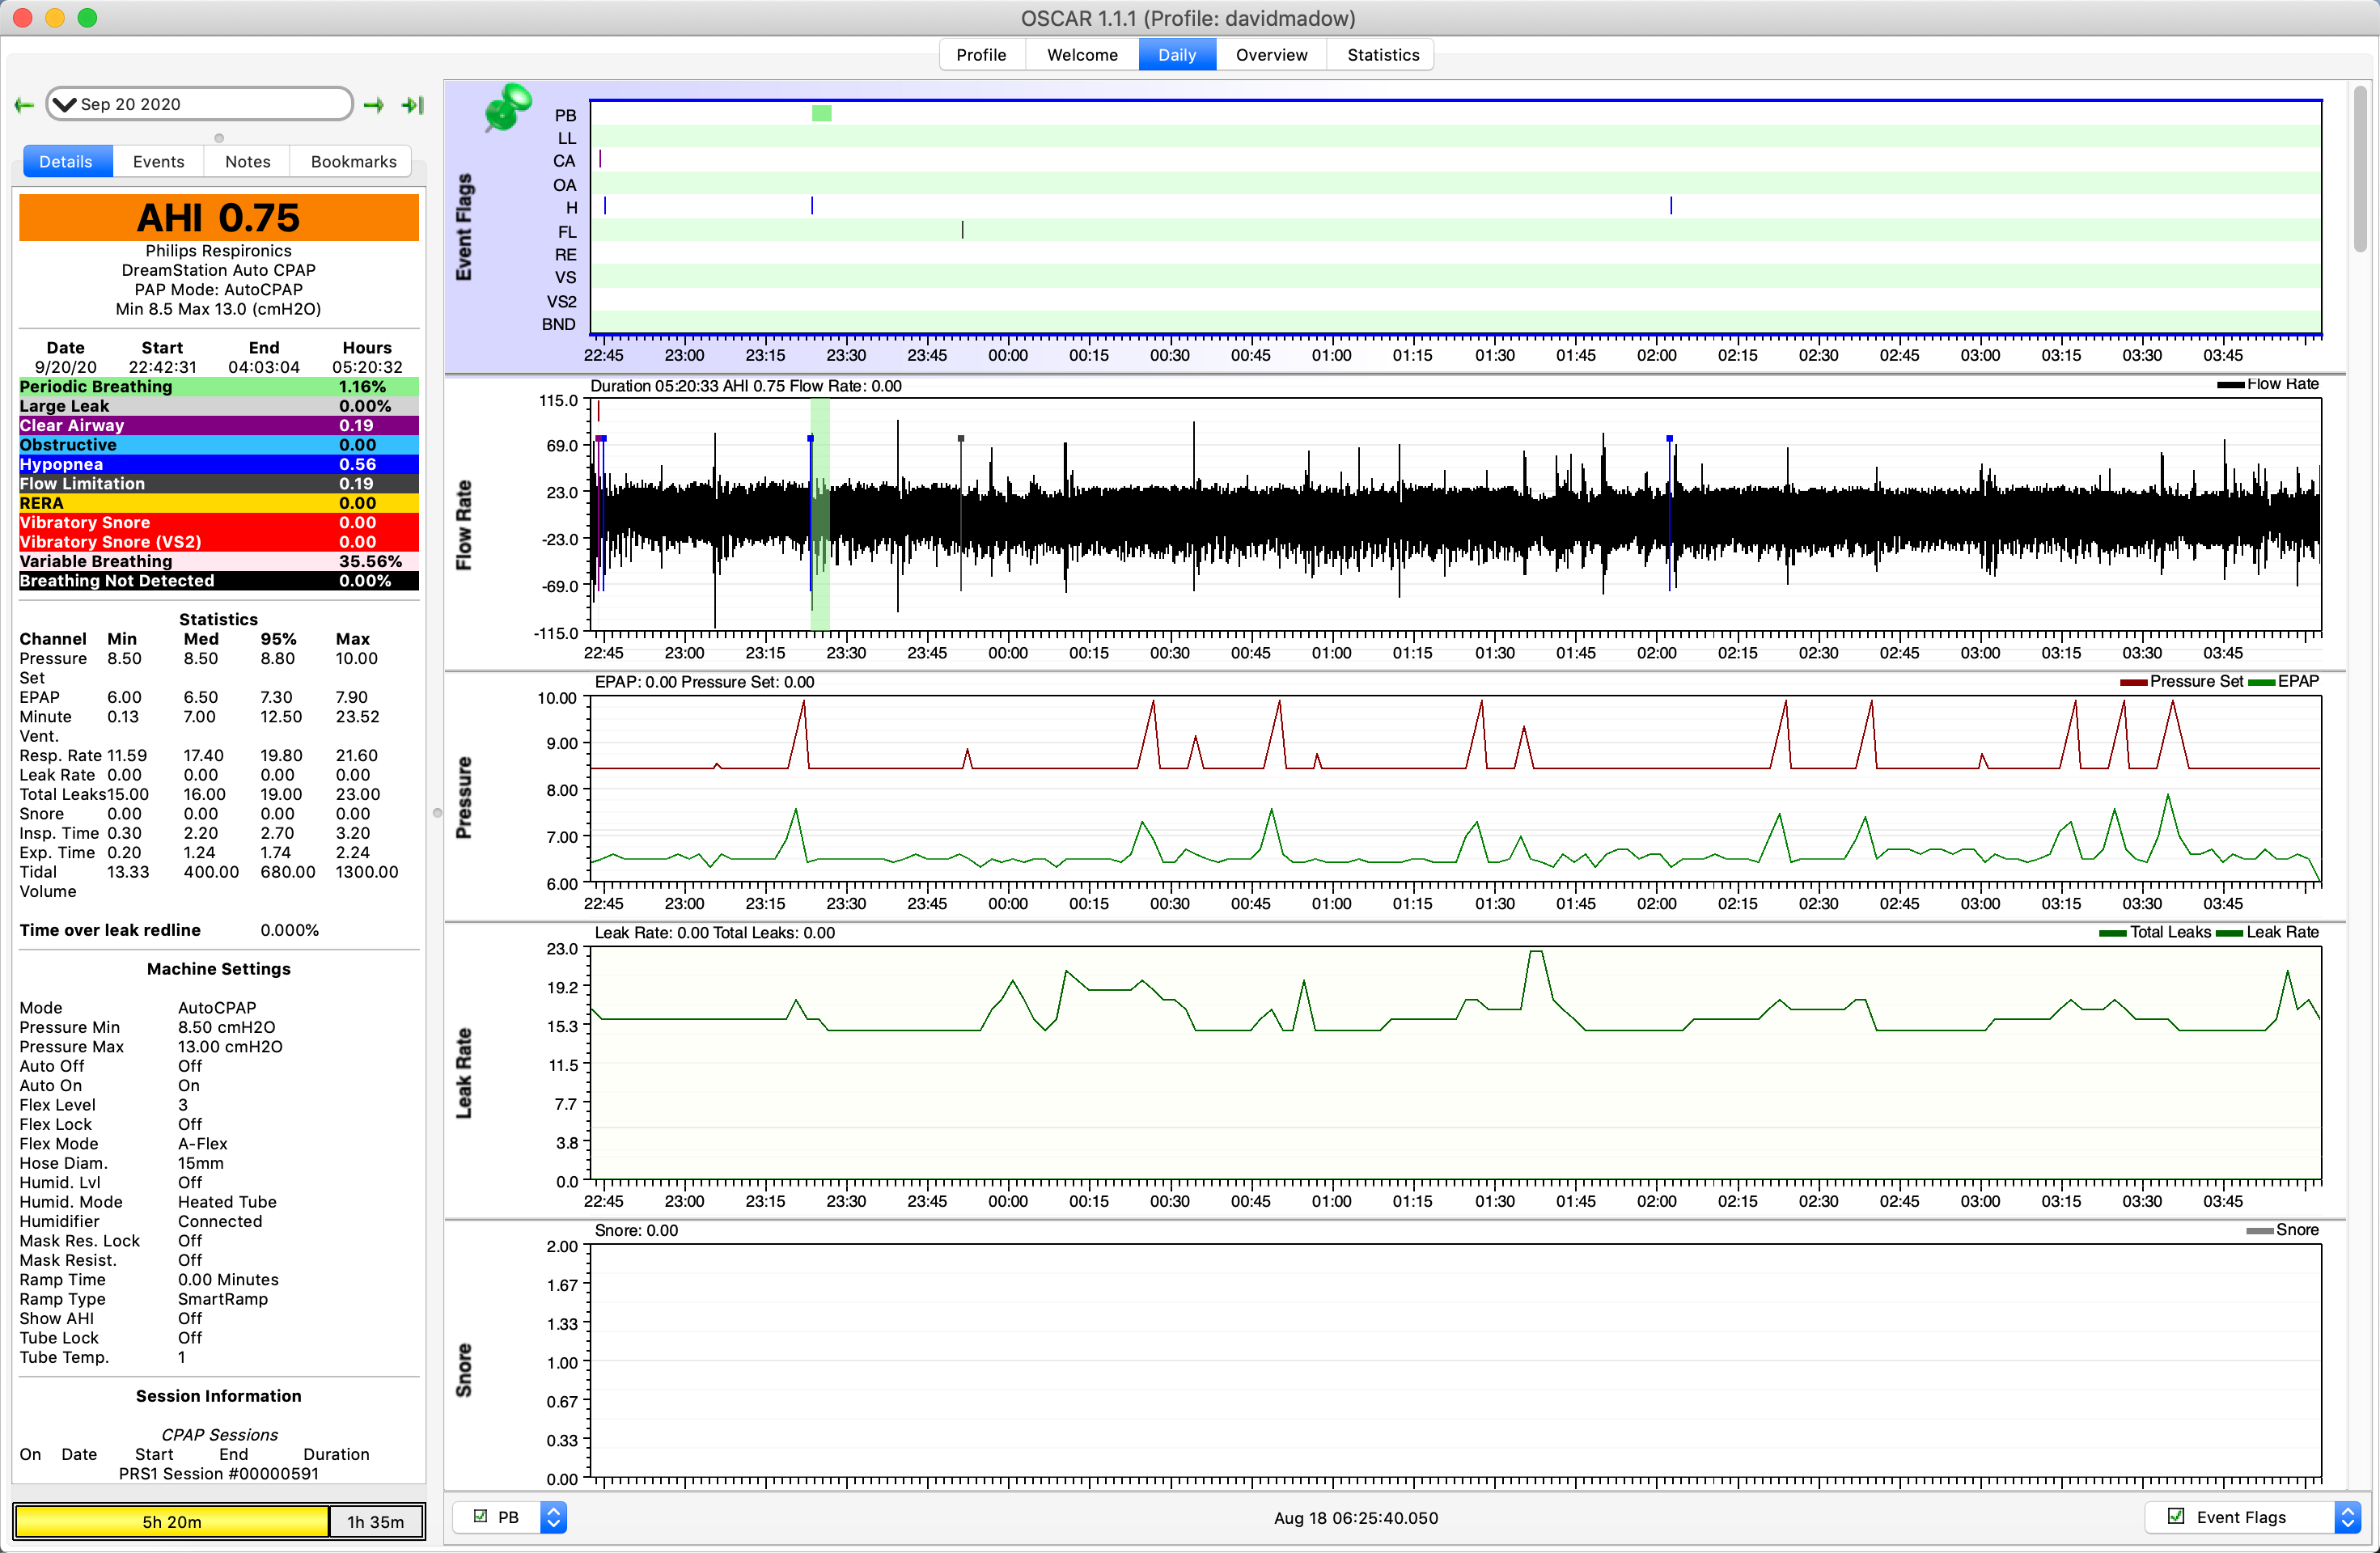Click the CA event marker near 22:45
2380x1553 pixels.
click(600, 159)
